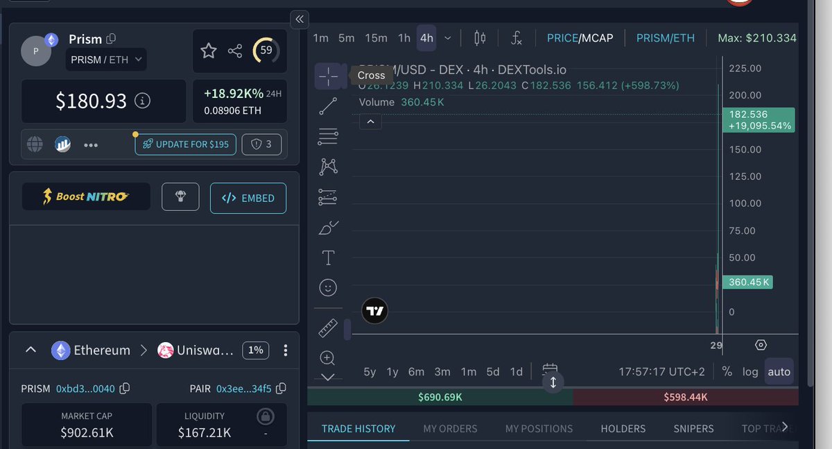Copy the PAIR address 0x3ee...34f5
Screen dimensions: 832x449
pos(281,389)
